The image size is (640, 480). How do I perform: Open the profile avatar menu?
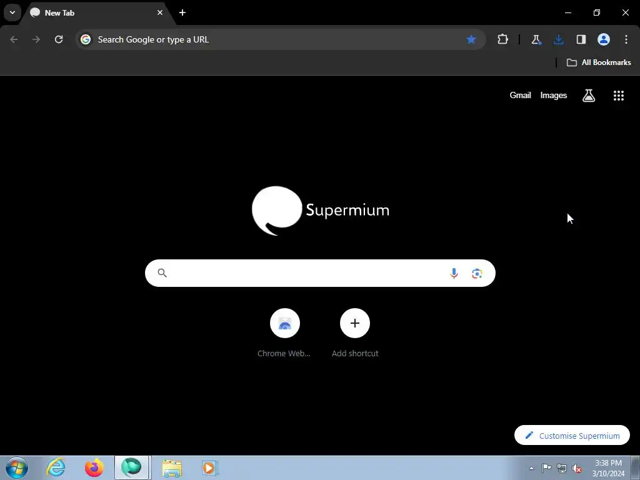604,39
